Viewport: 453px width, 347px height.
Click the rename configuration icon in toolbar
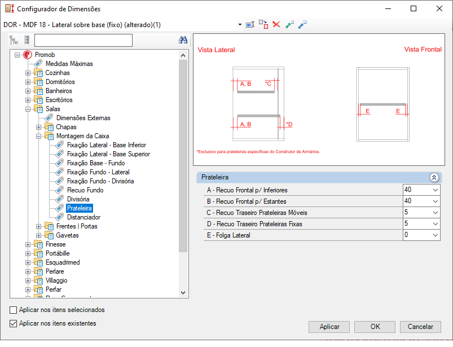point(250,25)
